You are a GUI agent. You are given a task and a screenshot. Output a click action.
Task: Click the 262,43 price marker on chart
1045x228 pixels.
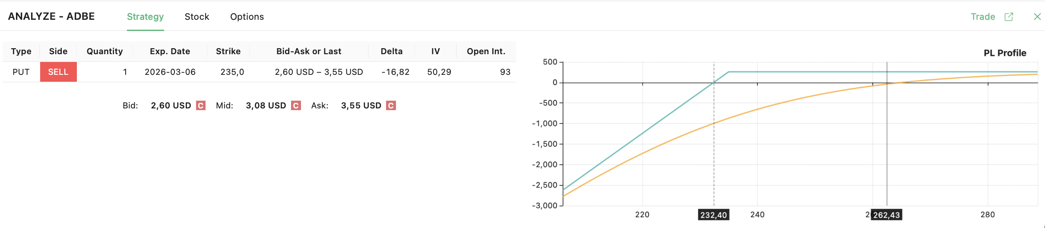(x=886, y=215)
